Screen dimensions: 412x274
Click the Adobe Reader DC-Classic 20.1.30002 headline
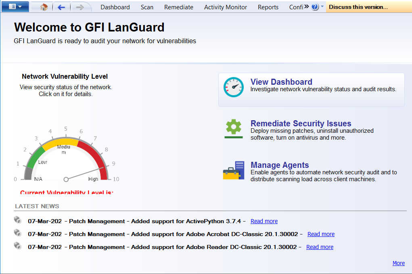coord(165,247)
